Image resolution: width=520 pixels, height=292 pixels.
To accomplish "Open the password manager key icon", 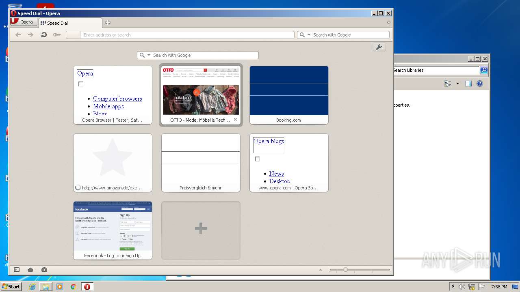I will tap(57, 35).
